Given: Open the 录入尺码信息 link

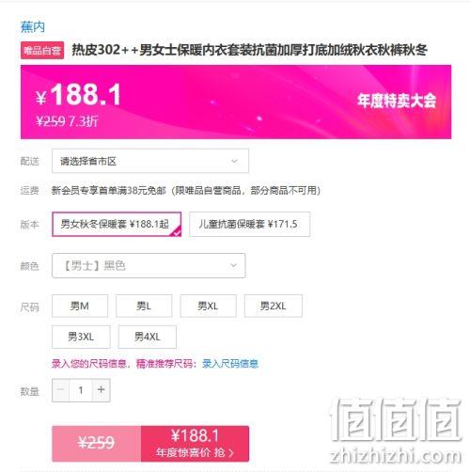Looking at the screenshot, I should 230,364.
